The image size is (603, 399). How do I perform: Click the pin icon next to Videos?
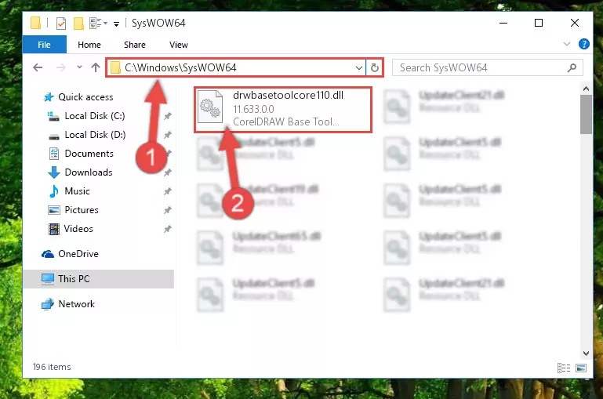click(168, 229)
